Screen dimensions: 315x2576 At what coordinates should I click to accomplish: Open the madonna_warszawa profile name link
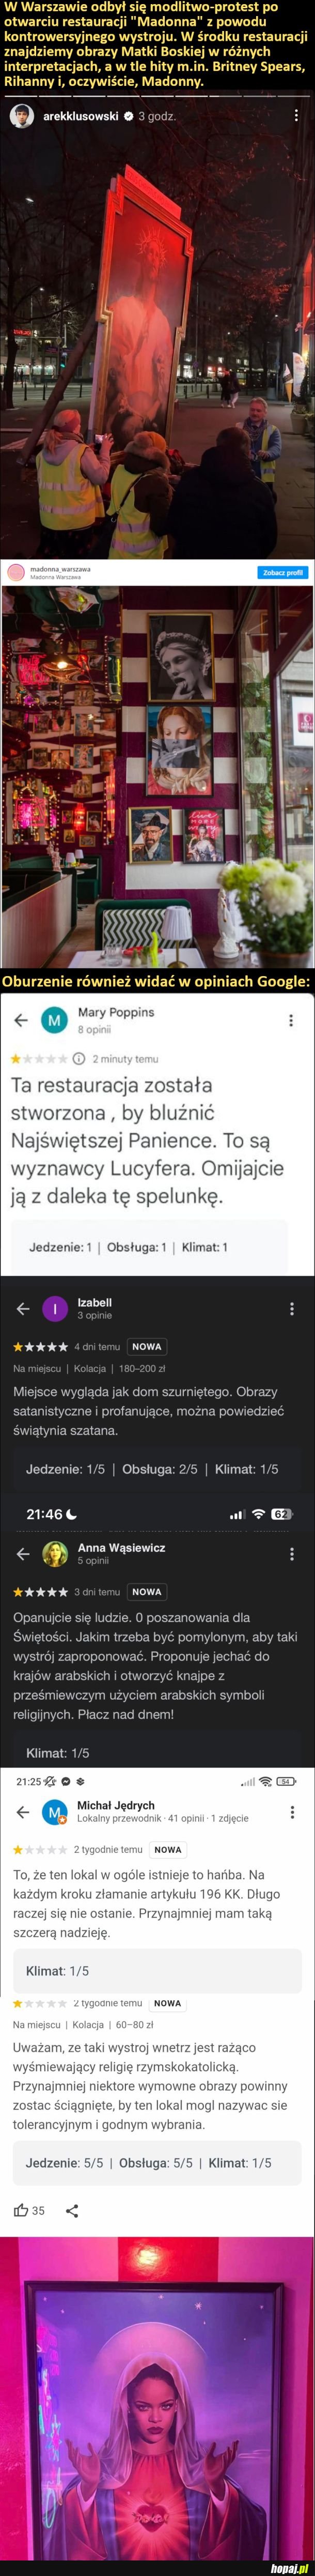coord(60,569)
